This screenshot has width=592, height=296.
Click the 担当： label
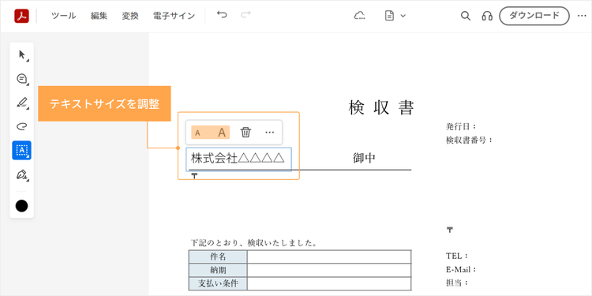click(x=457, y=283)
